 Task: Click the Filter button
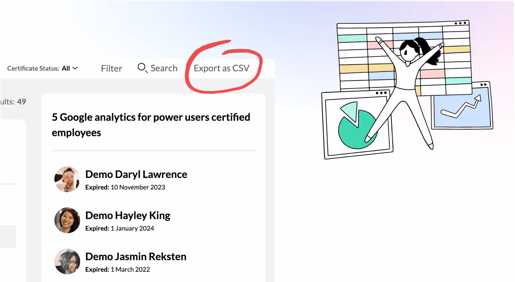pyautogui.click(x=111, y=68)
